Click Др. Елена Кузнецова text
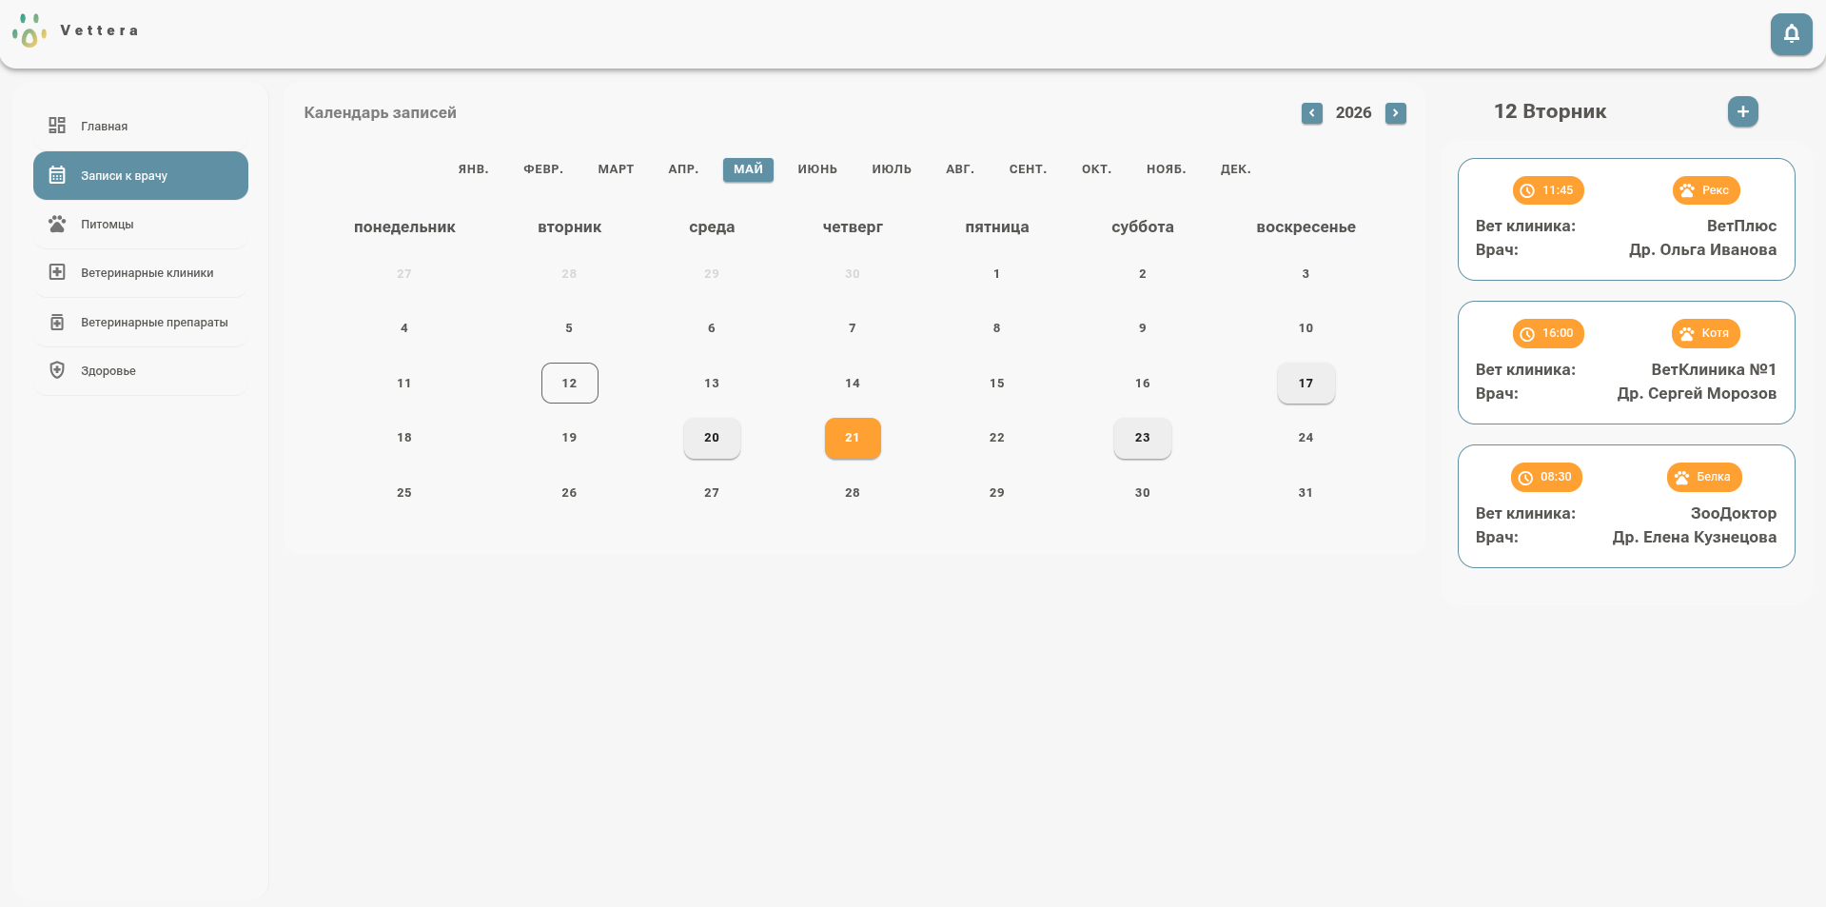The width and height of the screenshot is (1826, 907). (1694, 538)
